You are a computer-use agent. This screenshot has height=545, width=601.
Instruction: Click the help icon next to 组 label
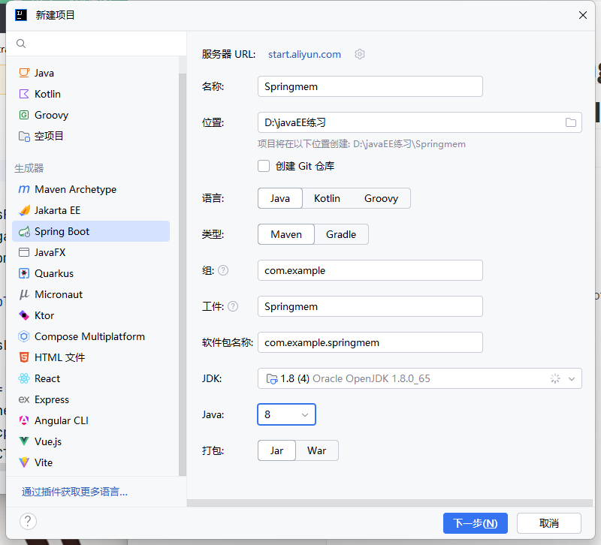[x=223, y=270]
